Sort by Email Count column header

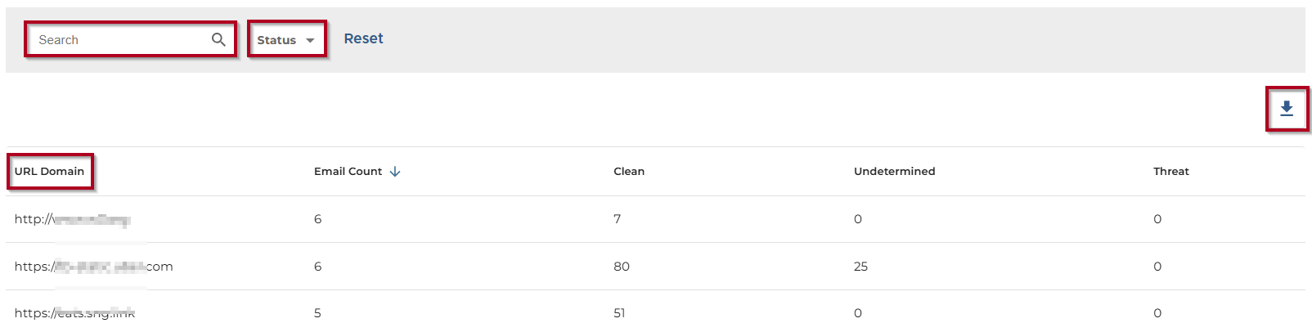pyautogui.click(x=348, y=172)
